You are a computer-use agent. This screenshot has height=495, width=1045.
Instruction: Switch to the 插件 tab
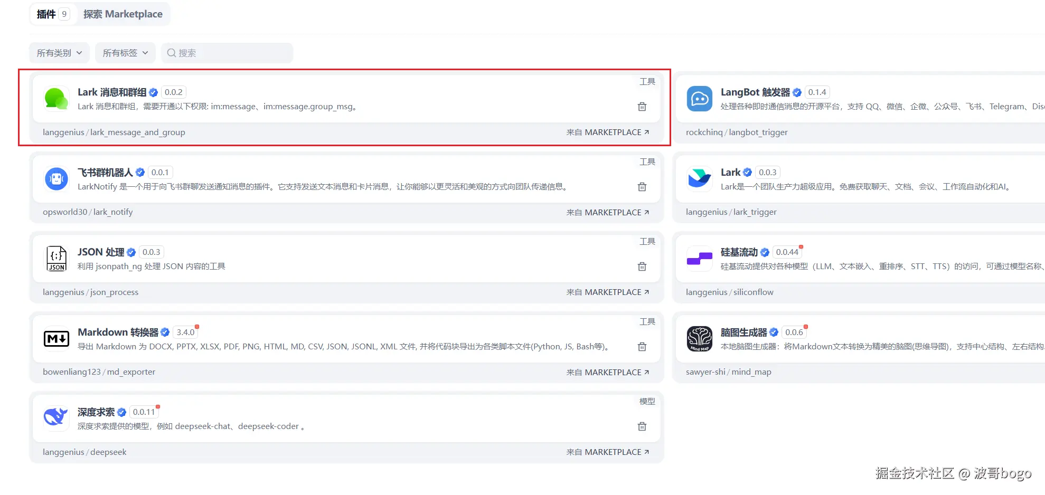pyautogui.click(x=53, y=14)
